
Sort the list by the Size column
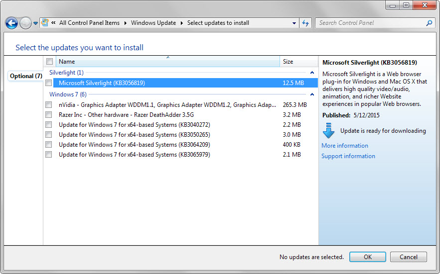point(298,61)
